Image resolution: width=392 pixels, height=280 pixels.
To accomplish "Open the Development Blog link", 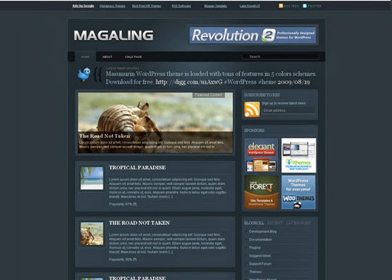I will coord(263,231).
